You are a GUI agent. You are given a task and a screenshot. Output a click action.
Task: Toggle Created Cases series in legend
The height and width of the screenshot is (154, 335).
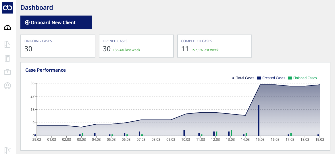pos(271,78)
